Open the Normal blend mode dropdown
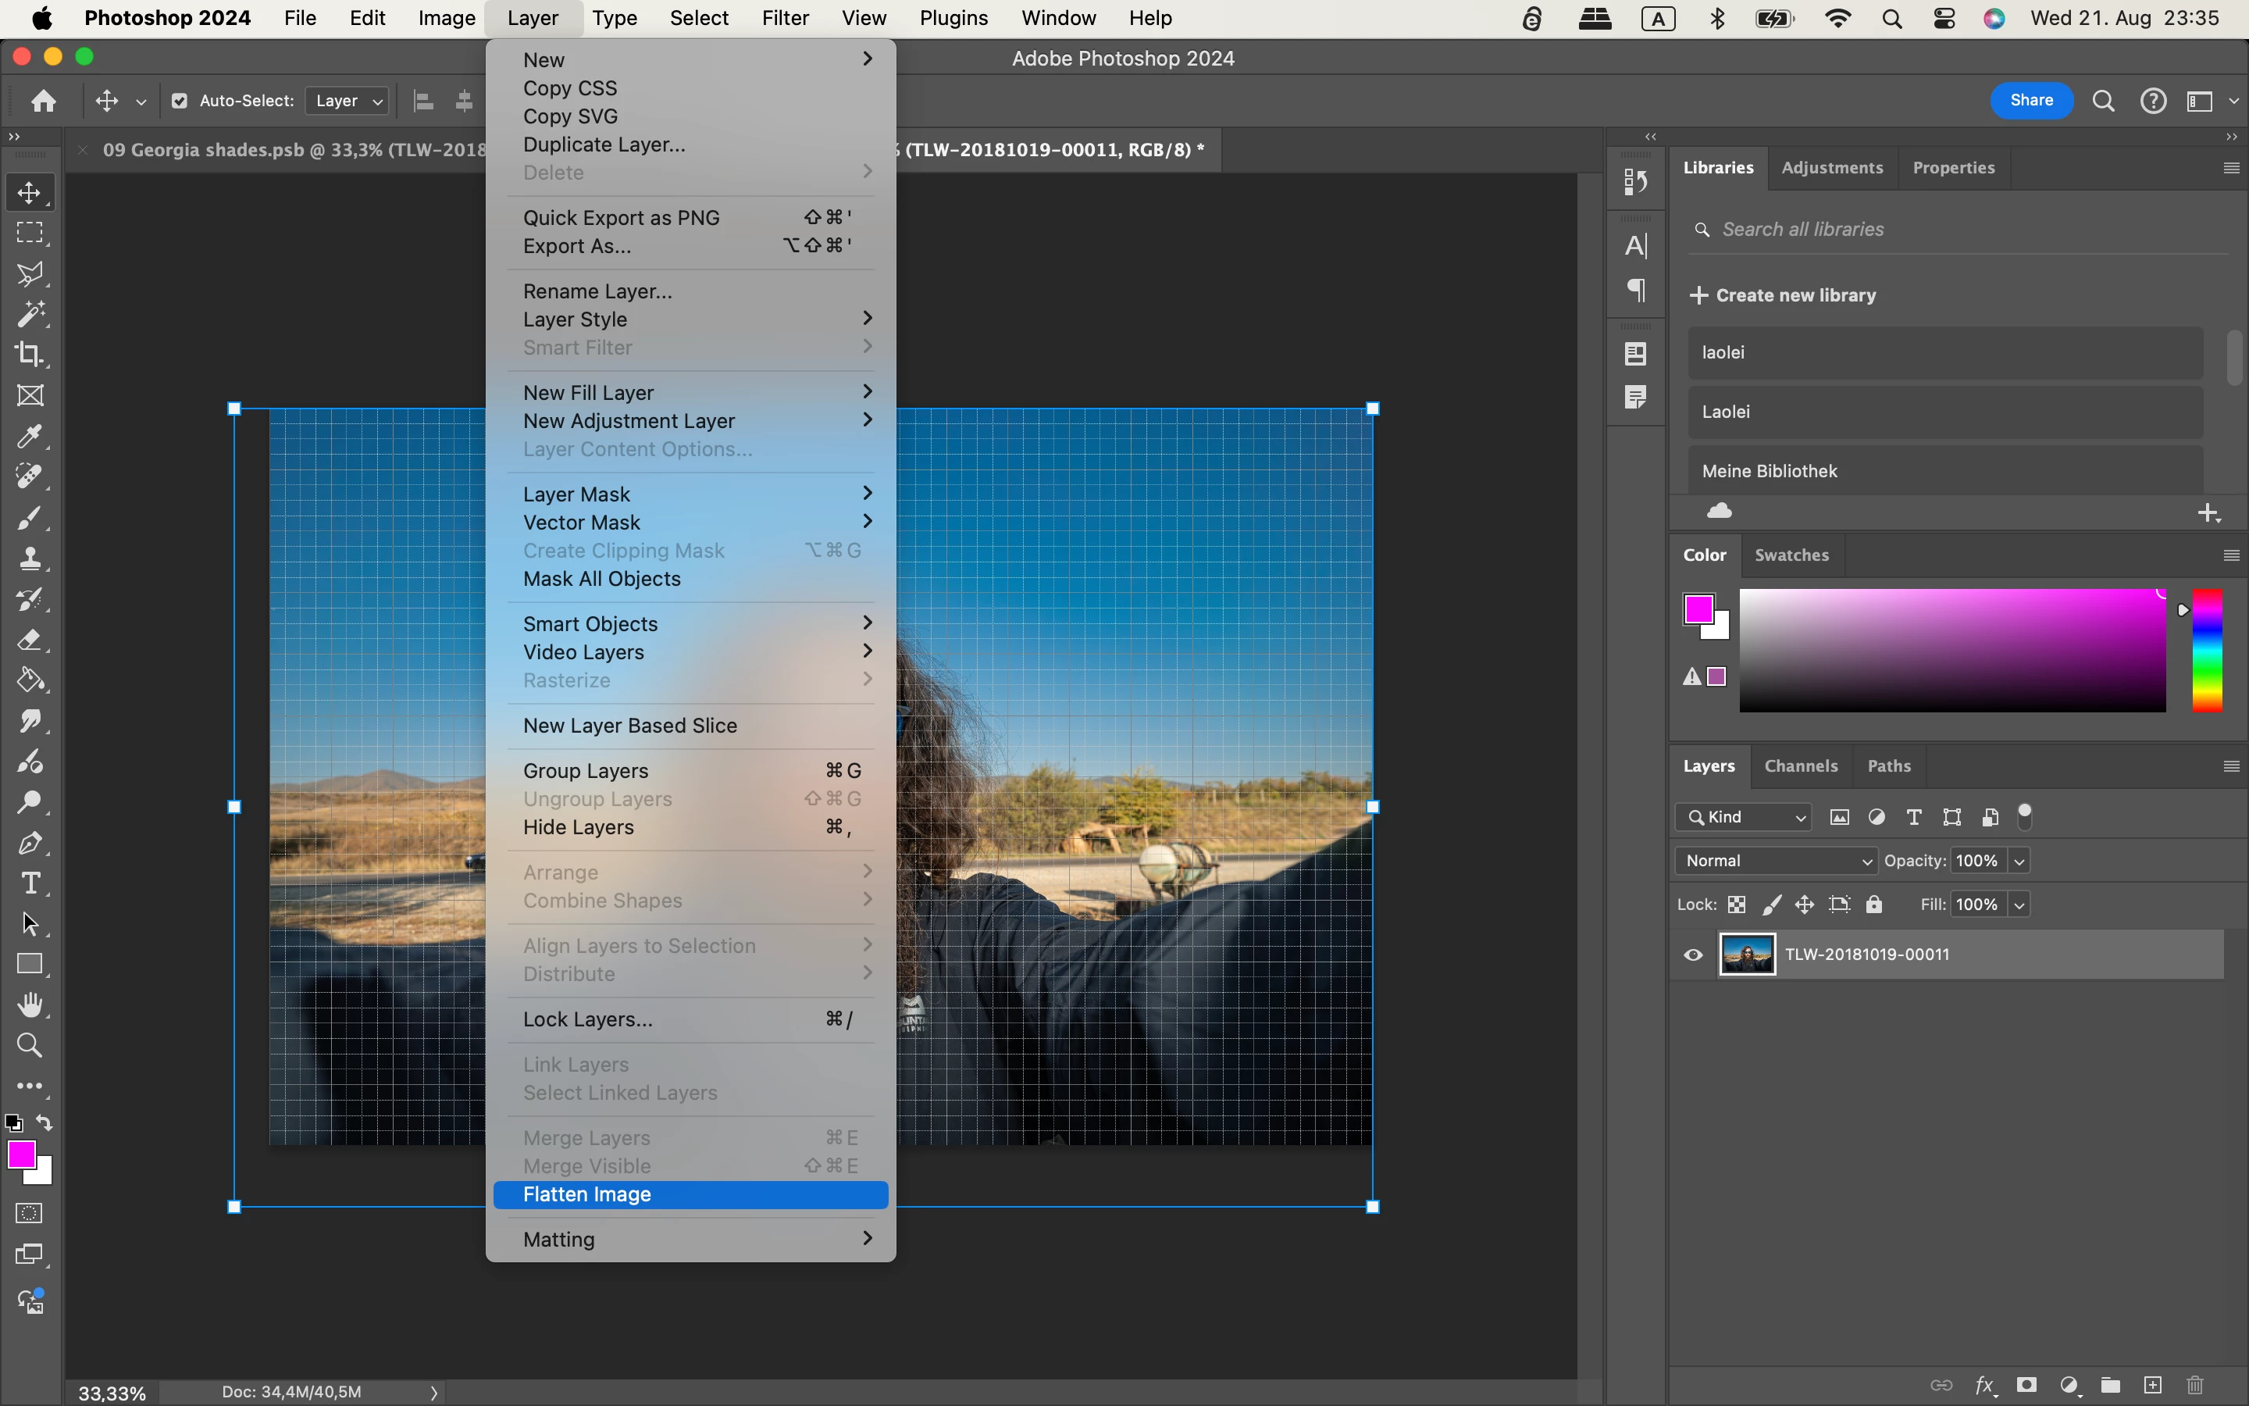This screenshot has height=1406, width=2249. coord(1776,861)
